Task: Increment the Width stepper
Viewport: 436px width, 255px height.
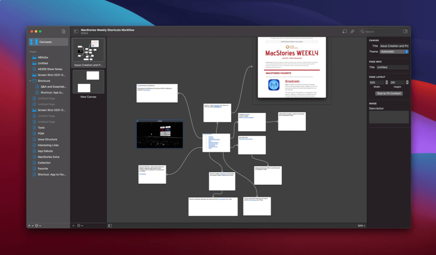Action: [386, 81]
